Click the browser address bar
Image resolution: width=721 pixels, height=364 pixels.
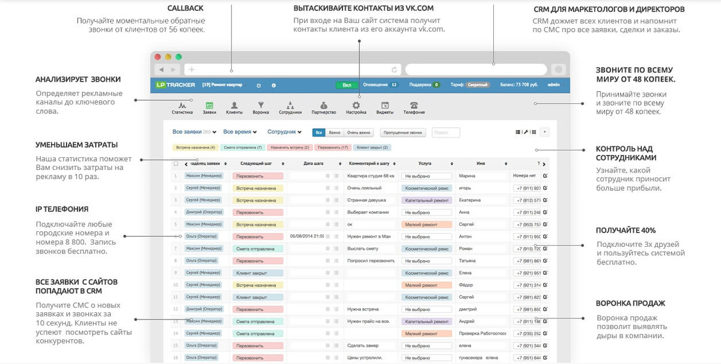(x=293, y=70)
